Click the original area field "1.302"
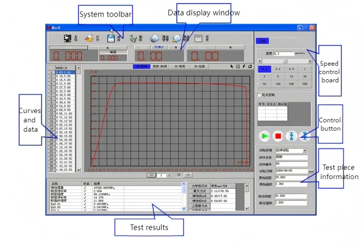This screenshot has width=364, height=249. click(291, 184)
